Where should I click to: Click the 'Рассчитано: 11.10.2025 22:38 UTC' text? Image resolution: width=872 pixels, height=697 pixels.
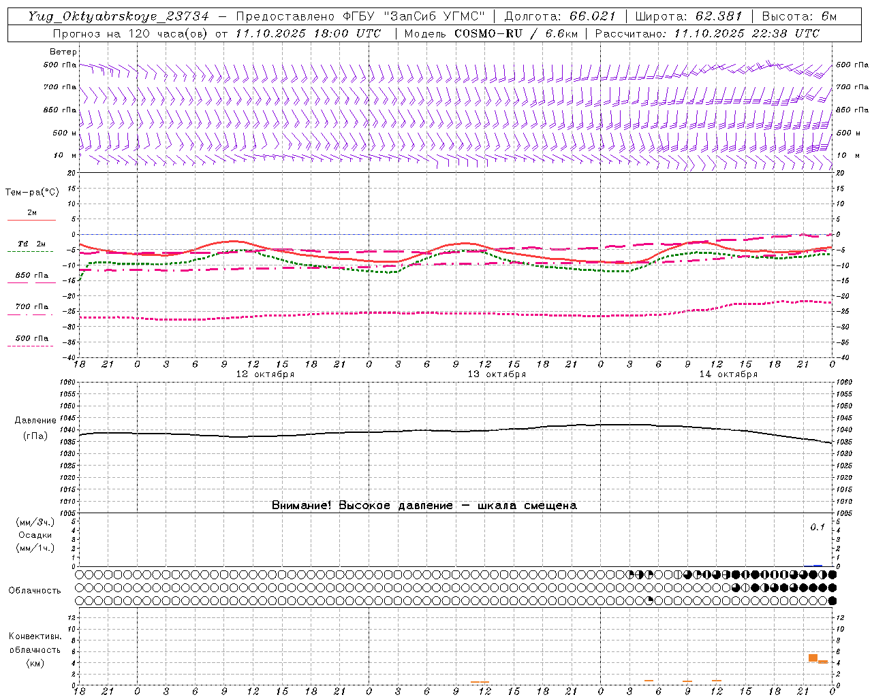(x=707, y=33)
